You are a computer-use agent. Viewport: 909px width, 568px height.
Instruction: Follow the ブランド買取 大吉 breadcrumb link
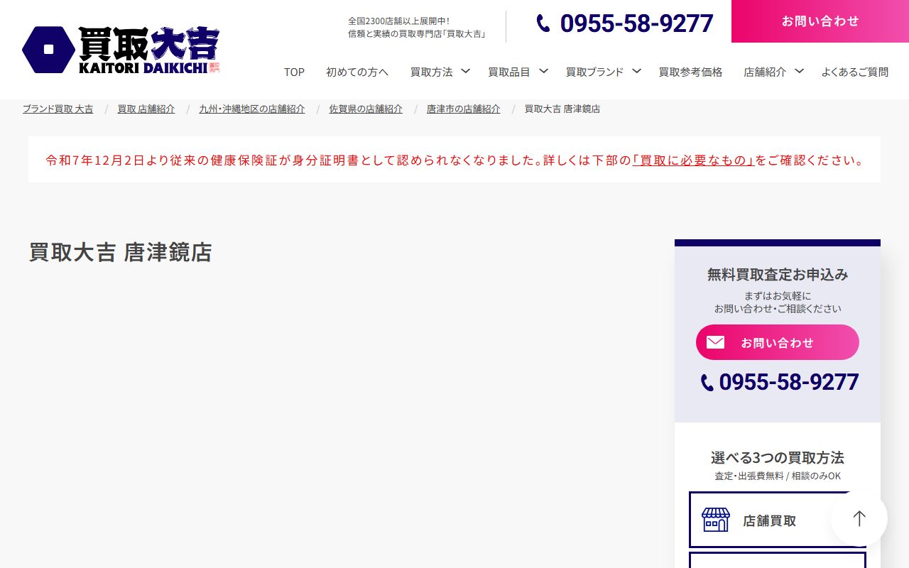click(58, 109)
